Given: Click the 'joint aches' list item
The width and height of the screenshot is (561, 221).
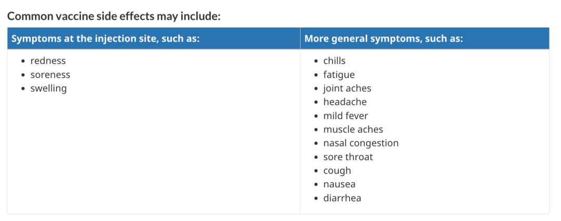Looking at the screenshot, I should pos(348,88).
